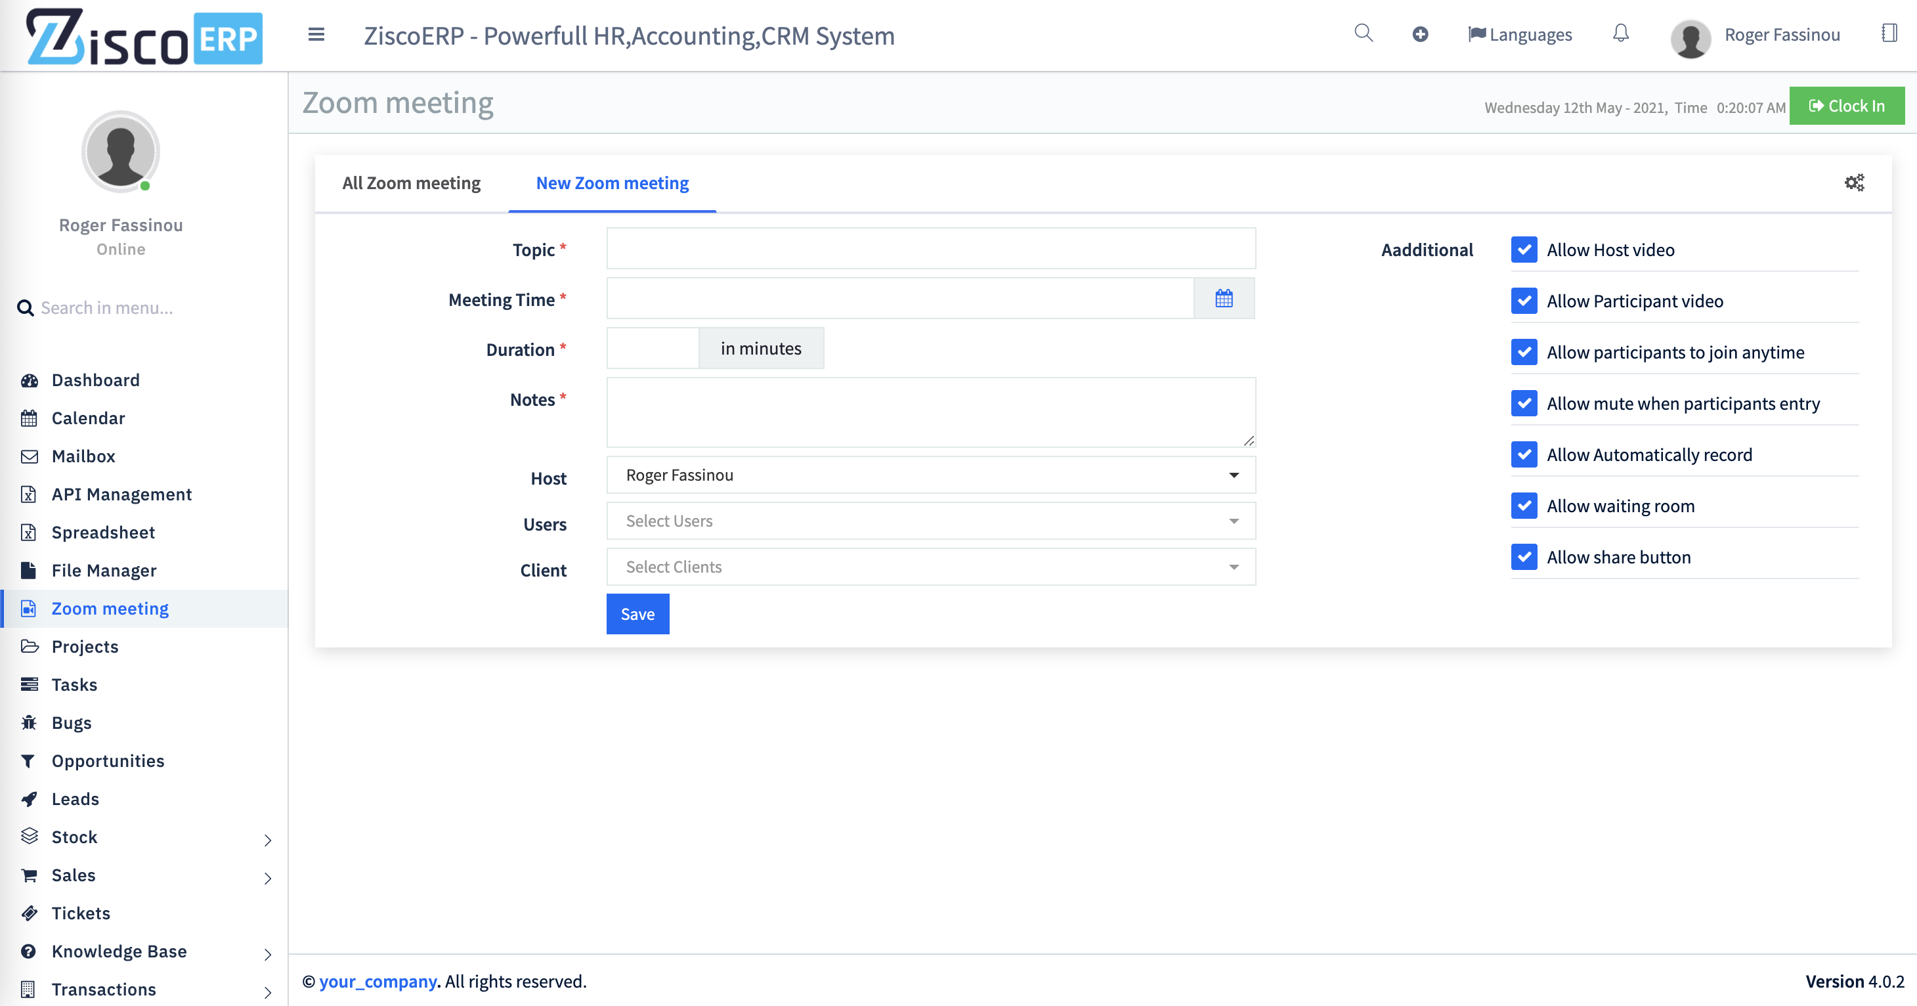Click the Mailbox envelope icon
The width and height of the screenshot is (1917, 1006).
click(x=29, y=456)
